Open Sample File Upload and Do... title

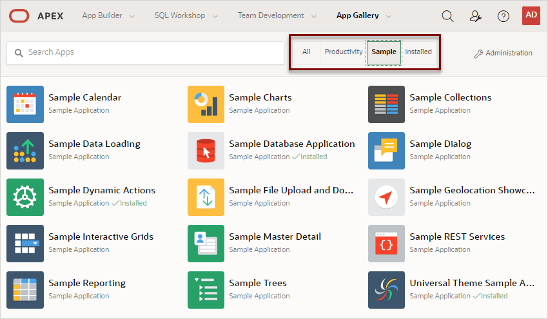click(x=291, y=190)
